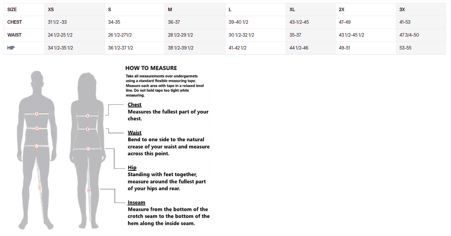This screenshot has height=236, width=451.
Task: Click the XL size column header
Action: (292, 9)
